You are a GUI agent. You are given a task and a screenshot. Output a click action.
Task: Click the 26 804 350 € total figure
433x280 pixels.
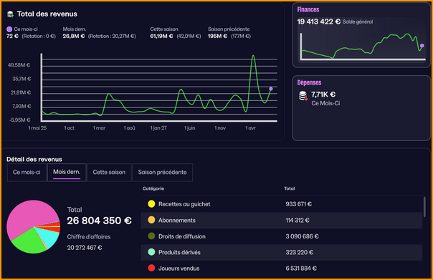pyautogui.click(x=99, y=221)
